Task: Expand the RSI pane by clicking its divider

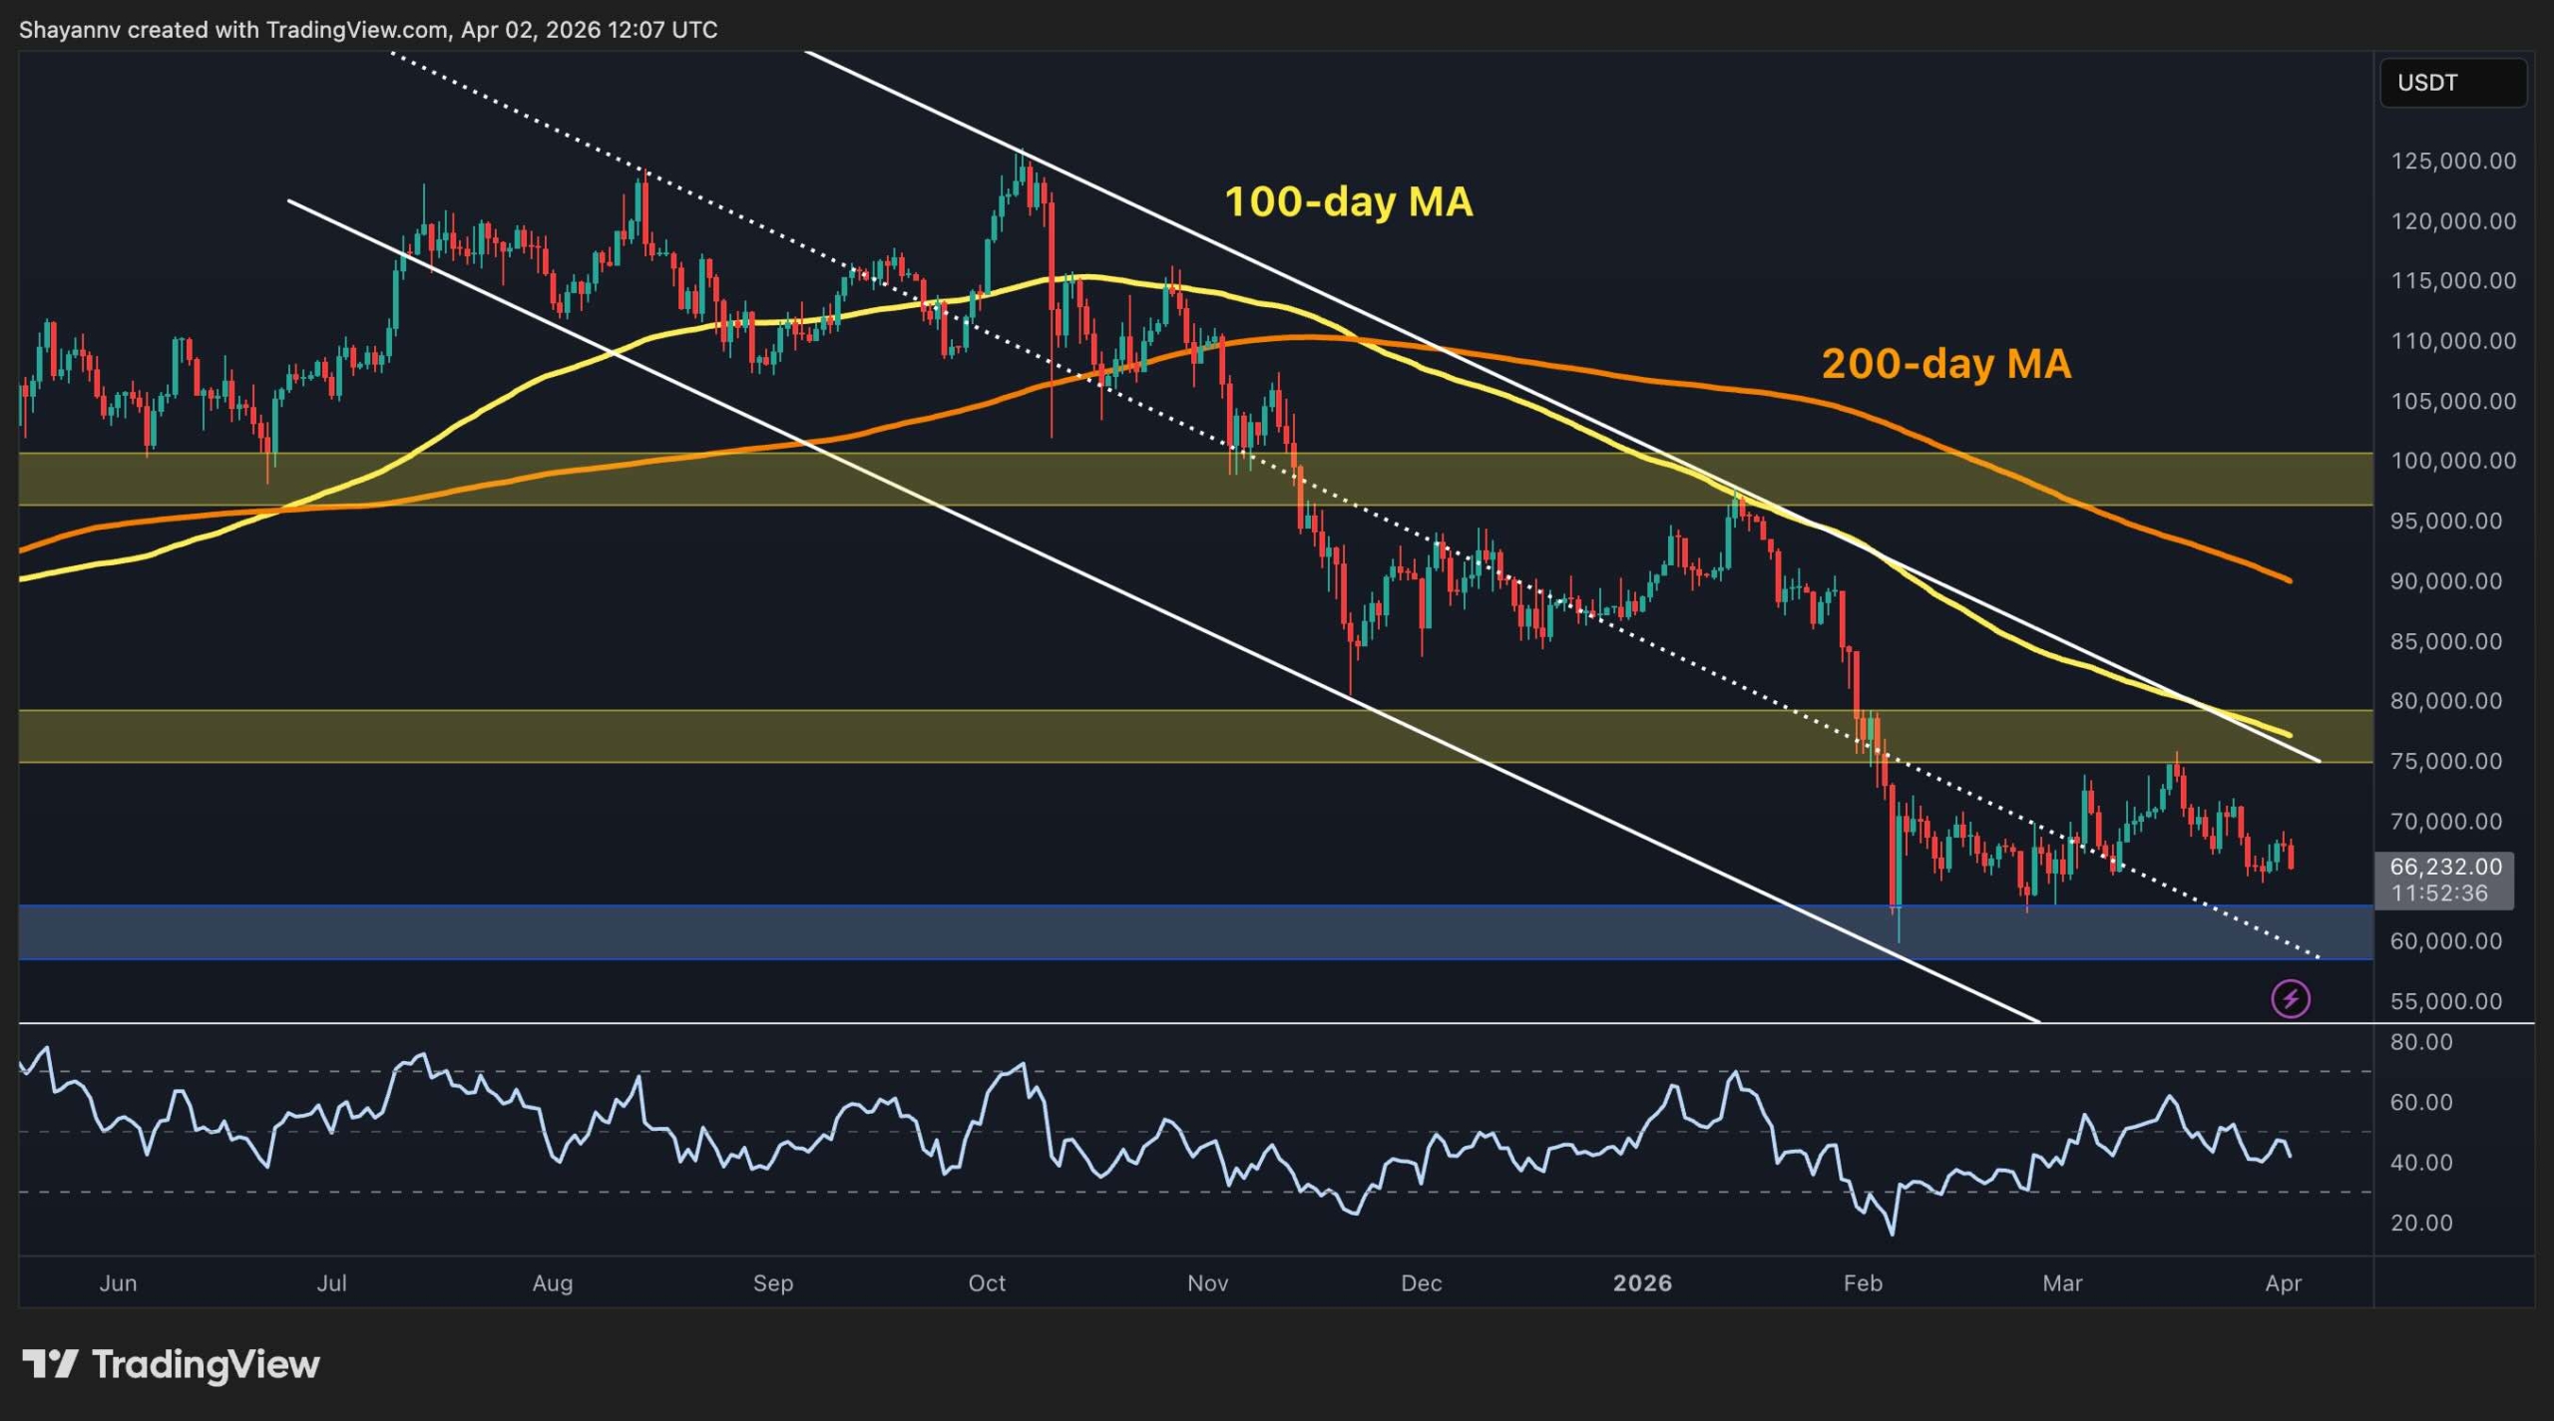Action: coord(1197,1022)
